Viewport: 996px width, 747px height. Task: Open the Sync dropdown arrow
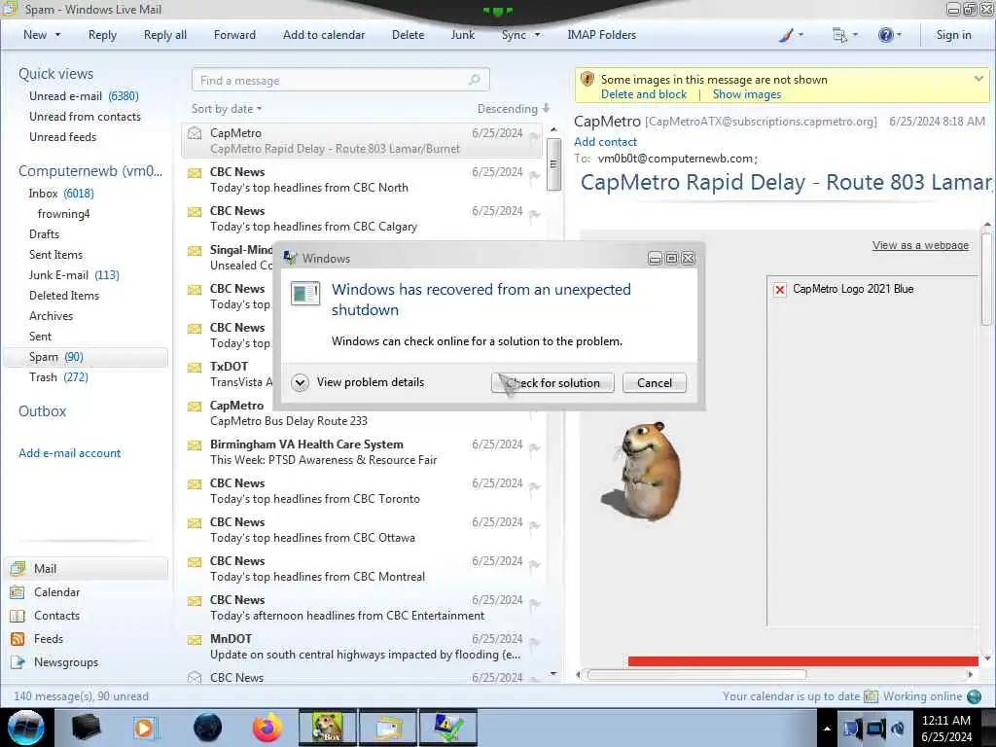point(537,35)
